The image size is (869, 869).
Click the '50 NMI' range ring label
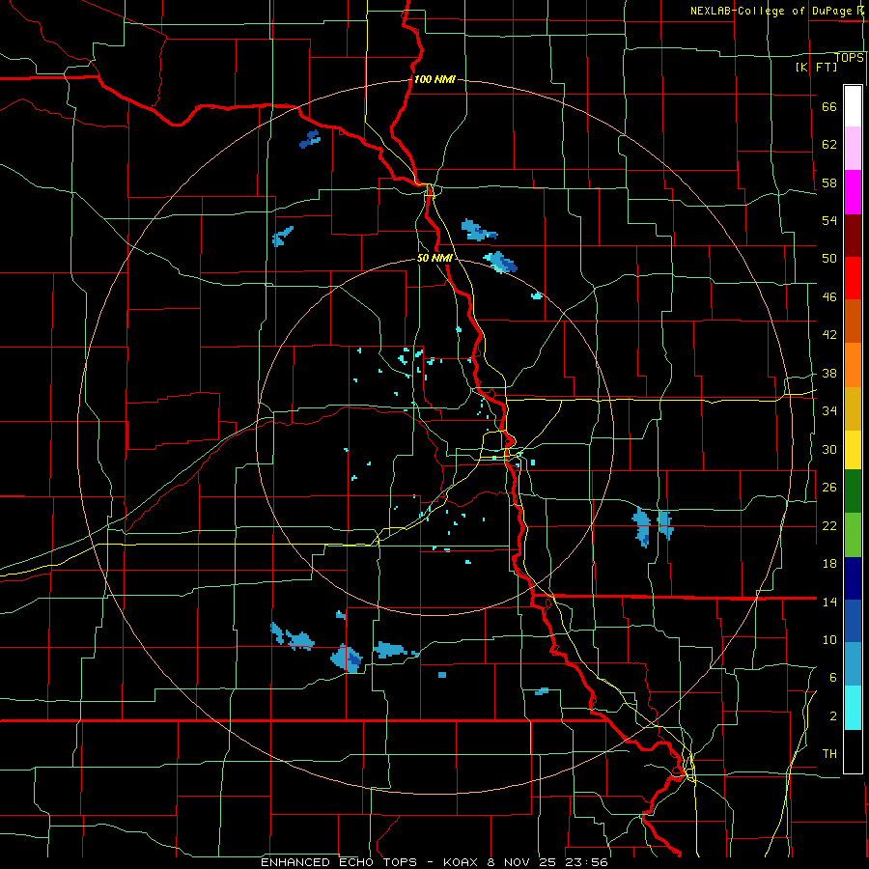click(434, 258)
